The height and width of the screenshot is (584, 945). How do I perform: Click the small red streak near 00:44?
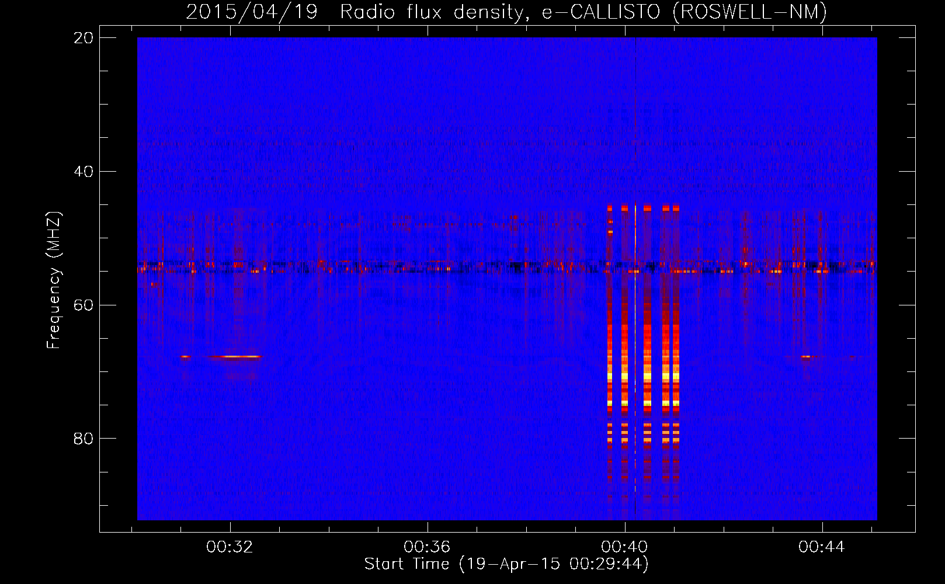806,356
